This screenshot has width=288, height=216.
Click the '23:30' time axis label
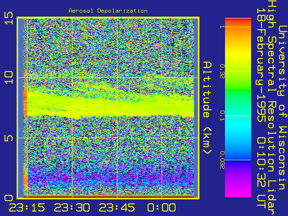[72, 207]
